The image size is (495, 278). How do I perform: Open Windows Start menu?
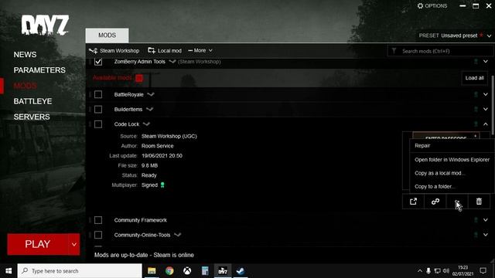9,271
